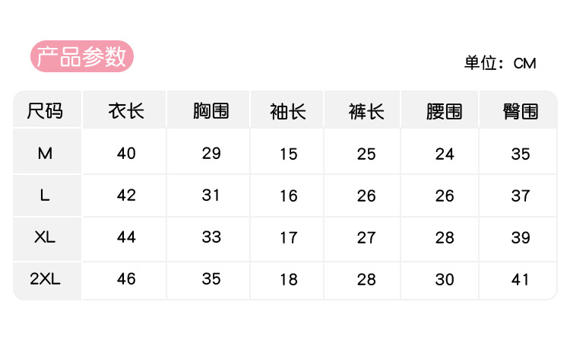570x337 pixels.
Task: Select the 腰围 column header
Action: (x=445, y=111)
